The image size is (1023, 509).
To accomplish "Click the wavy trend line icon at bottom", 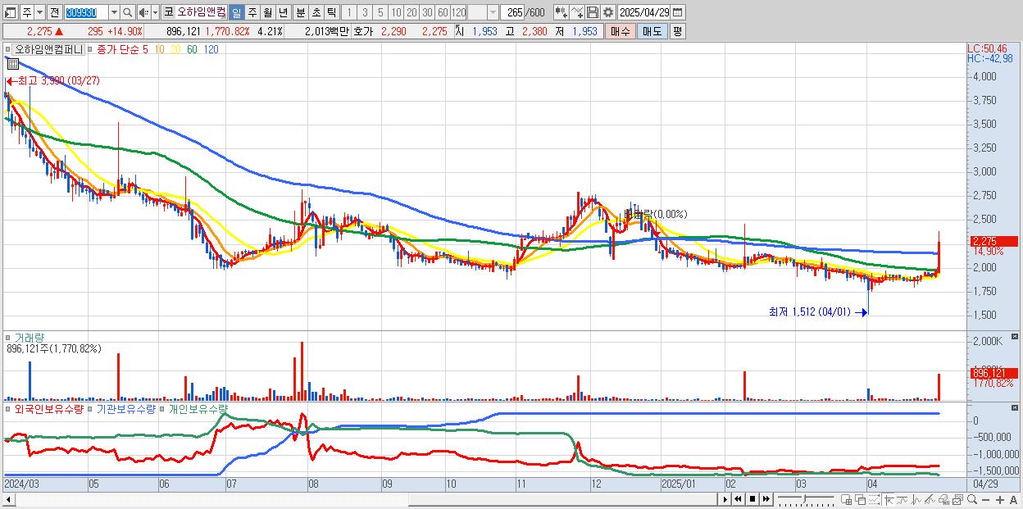I will (x=903, y=499).
